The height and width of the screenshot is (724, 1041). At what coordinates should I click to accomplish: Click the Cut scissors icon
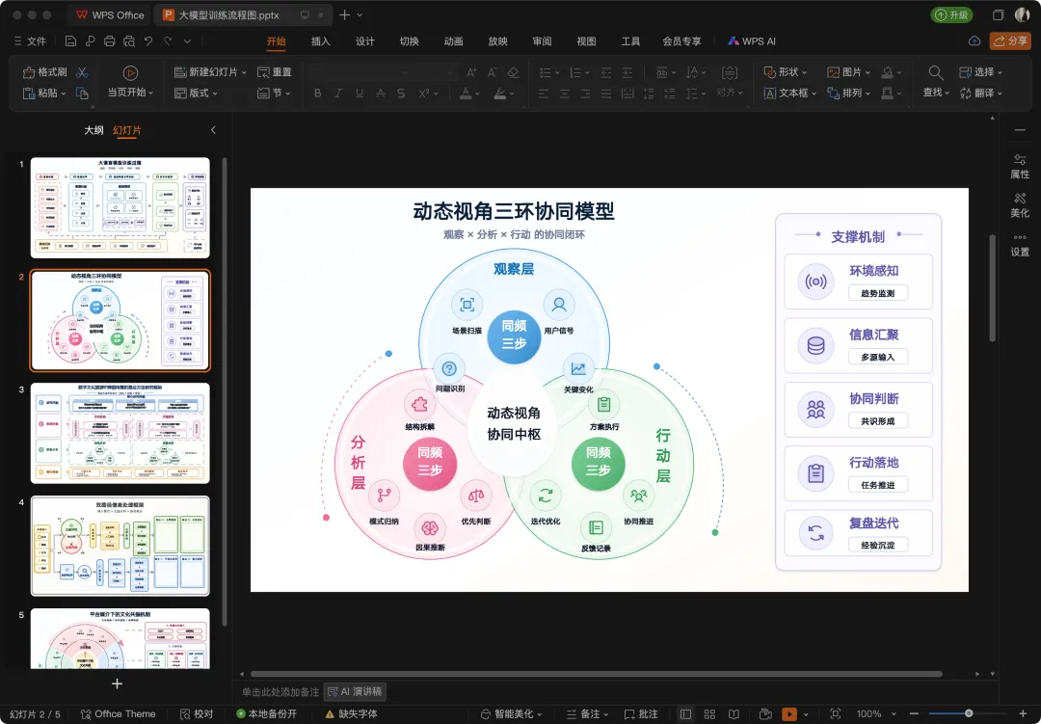pyautogui.click(x=82, y=72)
